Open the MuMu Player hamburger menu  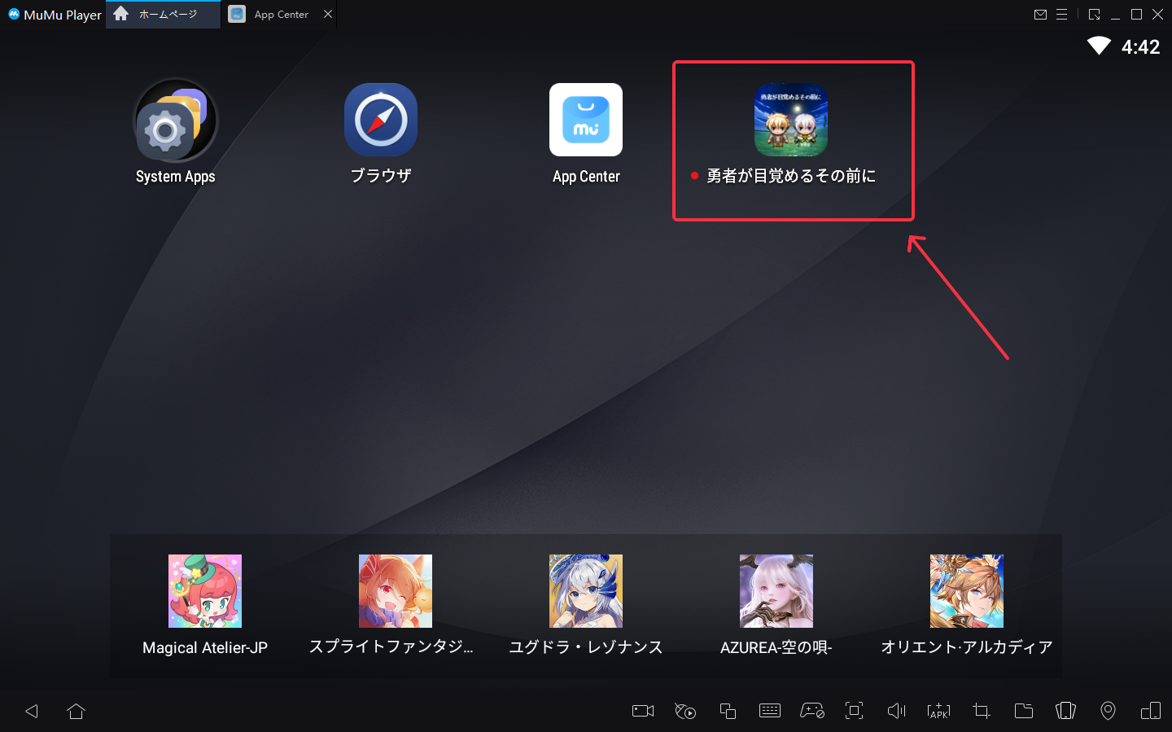(1062, 15)
